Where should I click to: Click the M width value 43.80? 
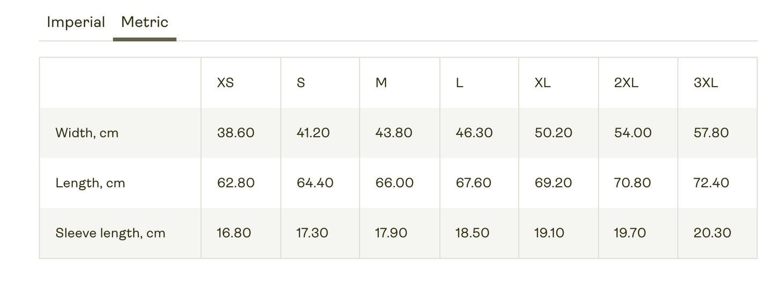394,133
